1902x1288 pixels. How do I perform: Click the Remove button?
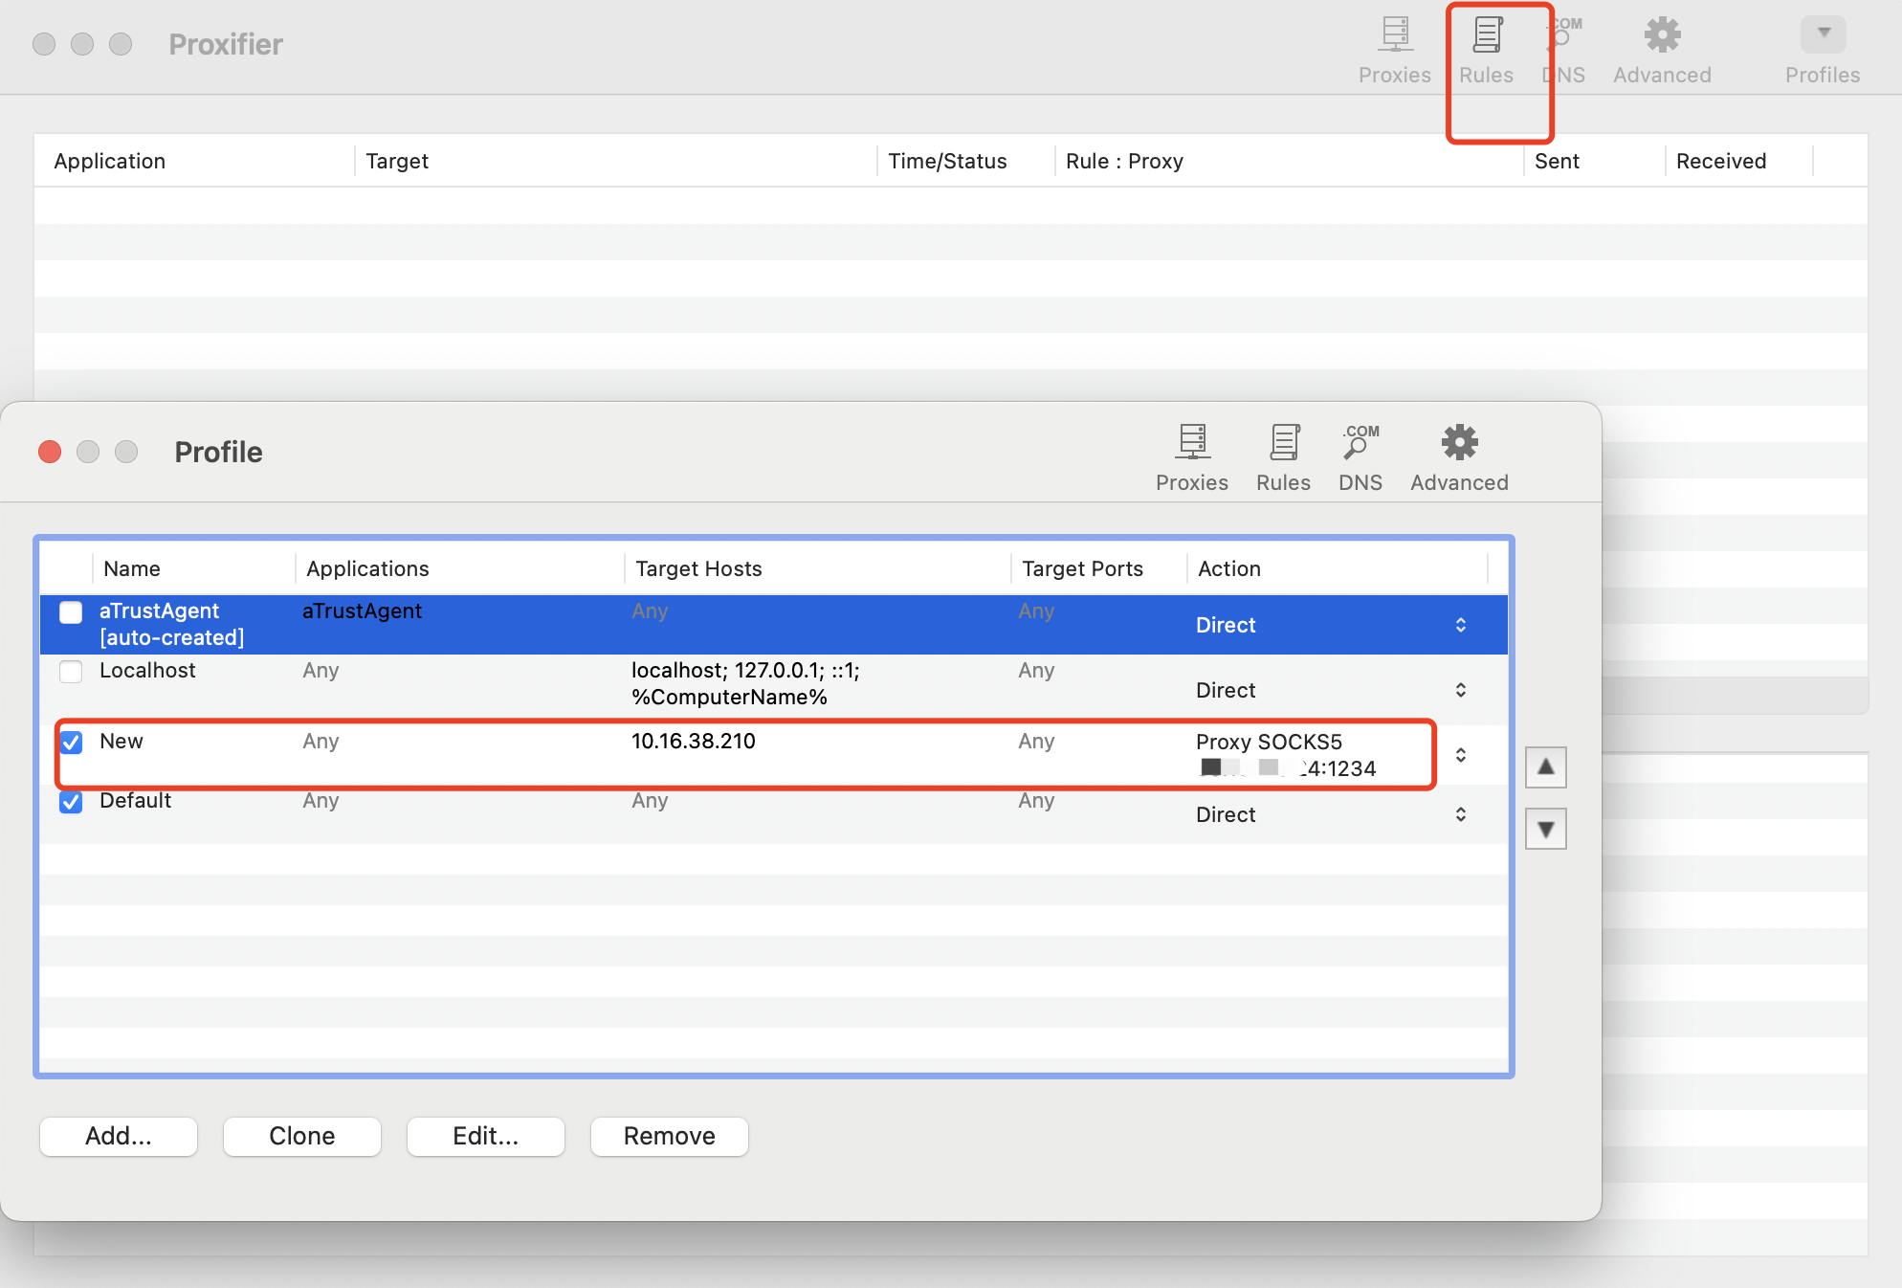[x=669, y=1136]
